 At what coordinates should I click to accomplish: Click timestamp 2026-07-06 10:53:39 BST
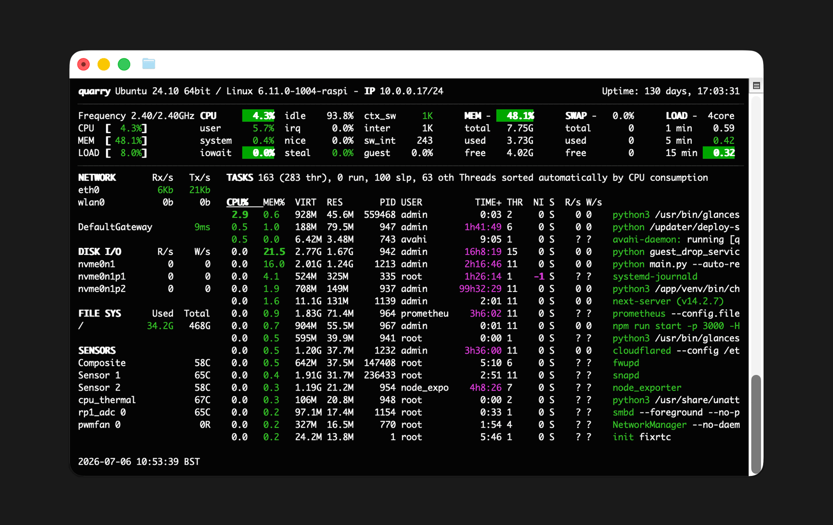point(139,462)
